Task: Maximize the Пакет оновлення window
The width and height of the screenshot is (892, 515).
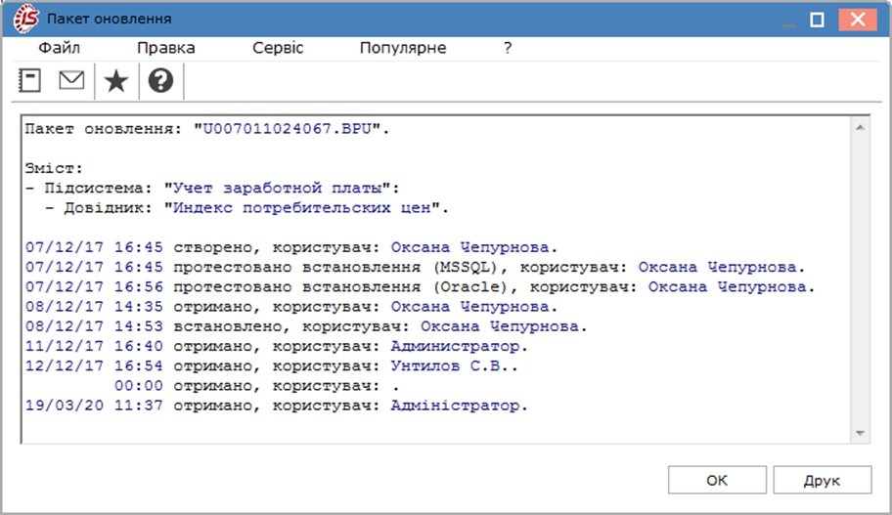Action: pos(817,20)
